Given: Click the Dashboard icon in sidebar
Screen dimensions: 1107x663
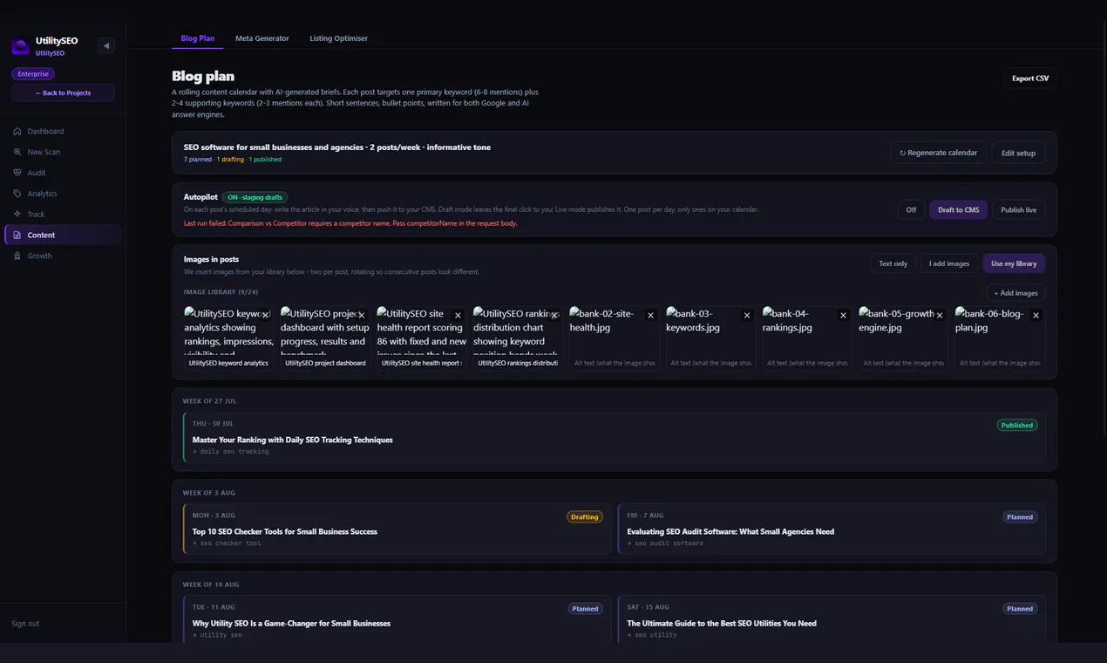Looking at the screenshot, I should coord(17,132).
